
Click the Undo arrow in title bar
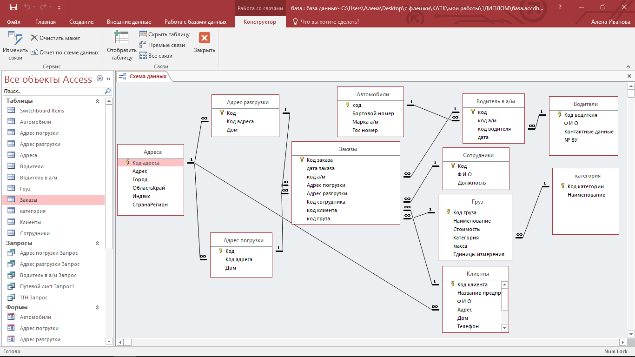(27, 7)
